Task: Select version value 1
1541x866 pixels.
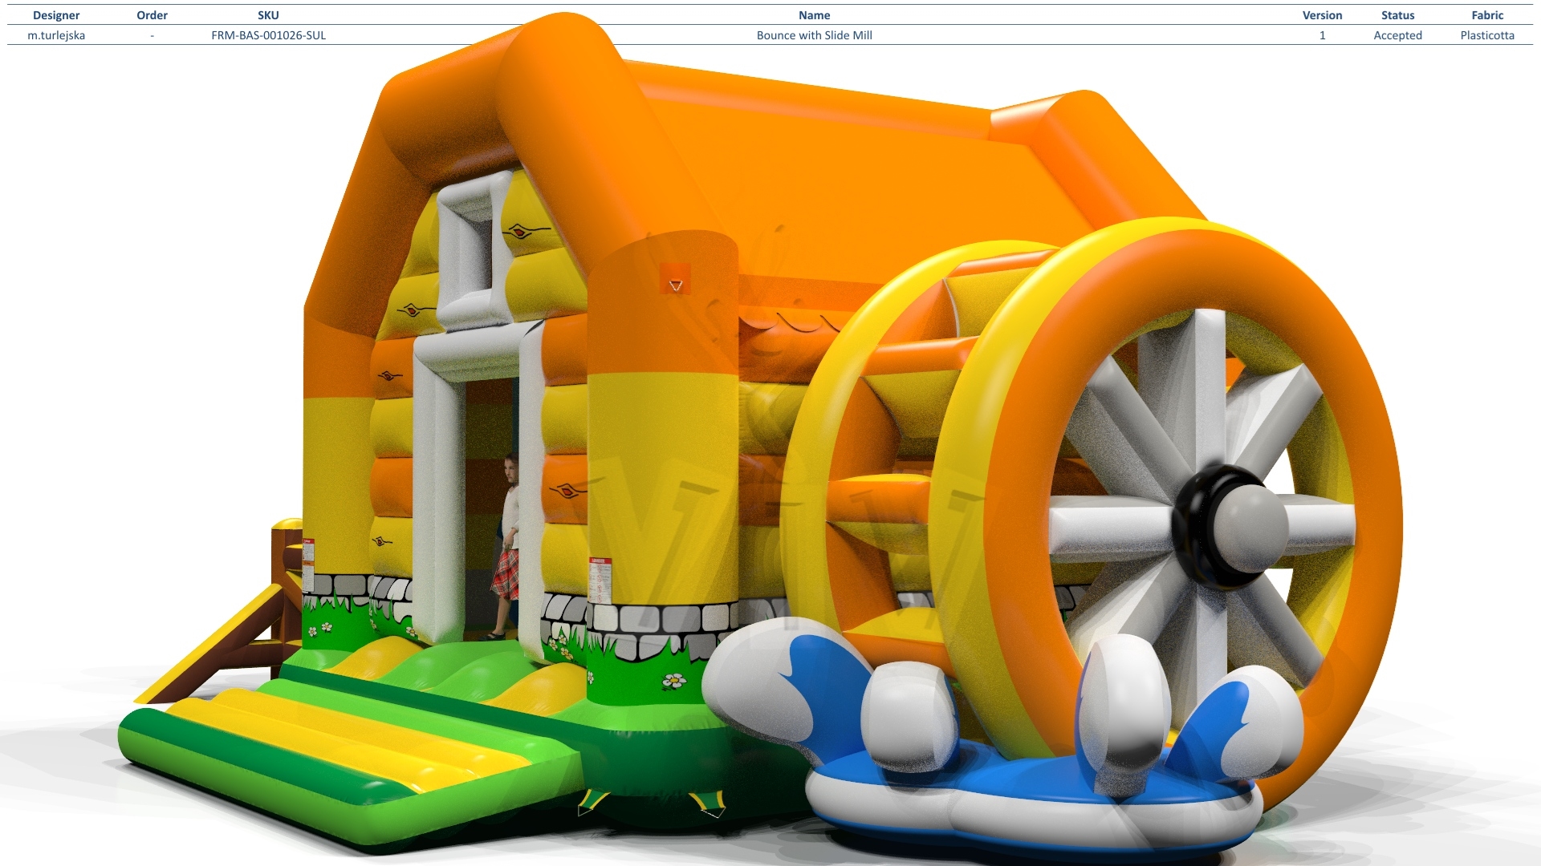Action: click(1322, 35)
